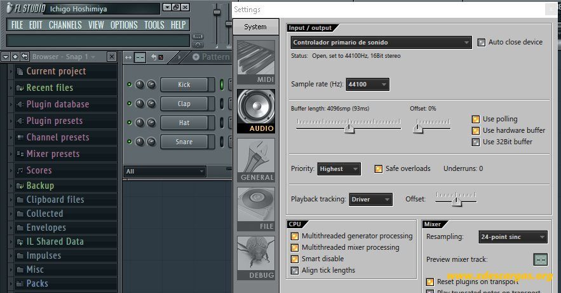
Task: Open the channel filter All dropdown
Action: pyautogui.click(x=165, y=172)
